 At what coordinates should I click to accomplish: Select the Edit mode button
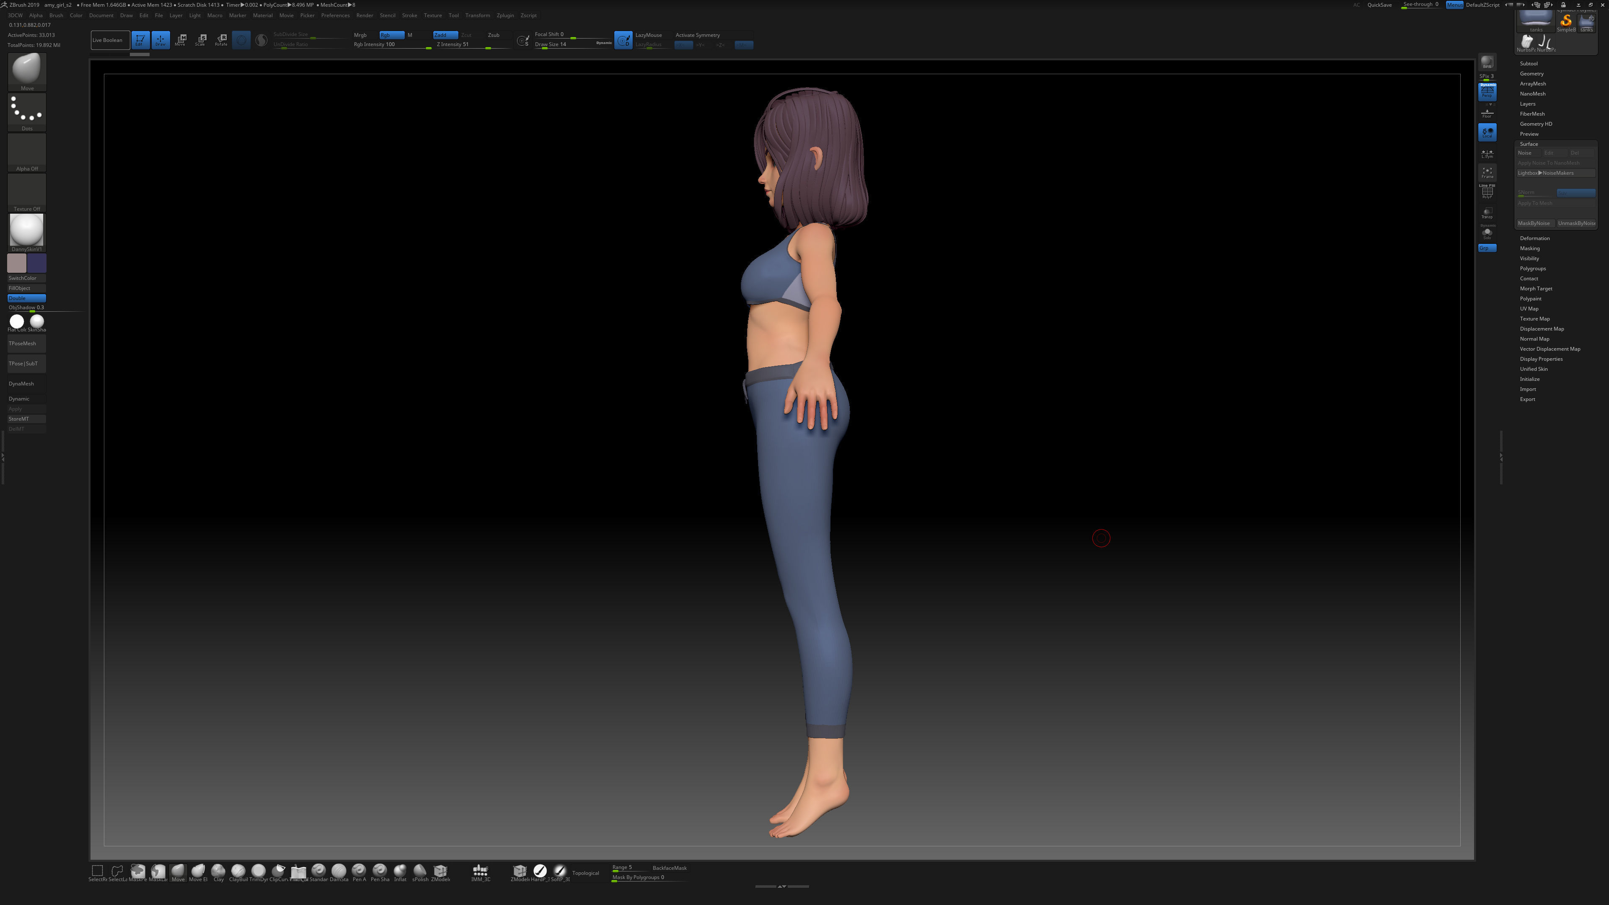point(140,40)
